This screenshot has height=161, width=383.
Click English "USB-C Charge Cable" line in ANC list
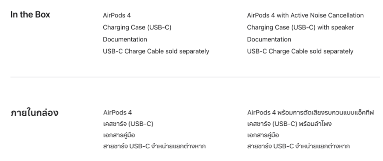pyautogui.click(x=300, y=51)
